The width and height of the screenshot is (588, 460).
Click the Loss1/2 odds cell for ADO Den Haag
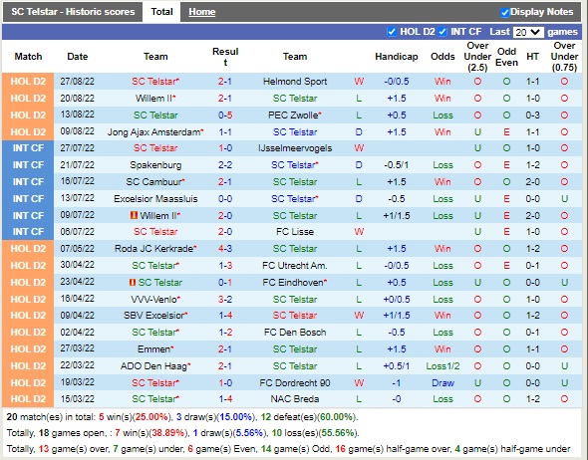(442, 366)
